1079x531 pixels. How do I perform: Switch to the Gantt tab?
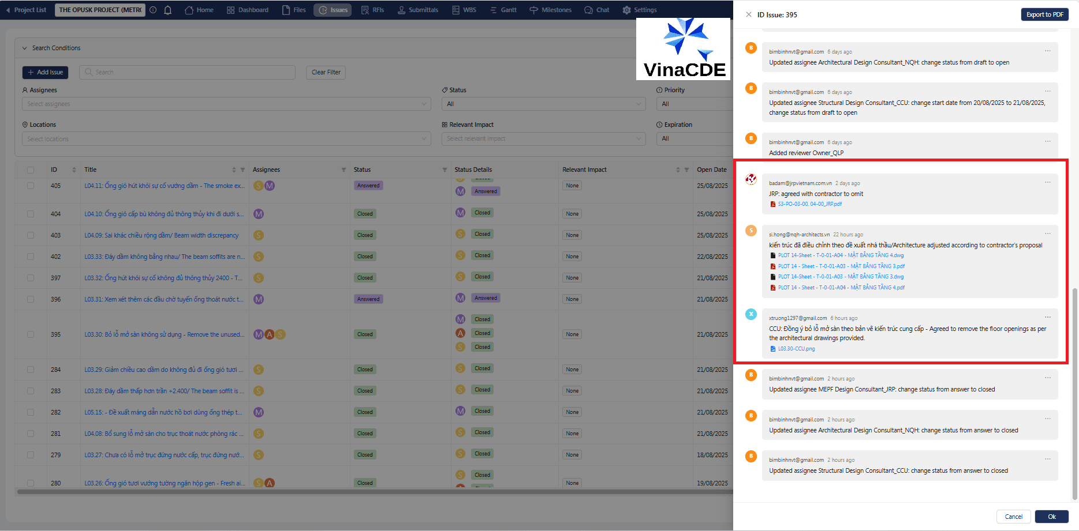tap(503, 10)
